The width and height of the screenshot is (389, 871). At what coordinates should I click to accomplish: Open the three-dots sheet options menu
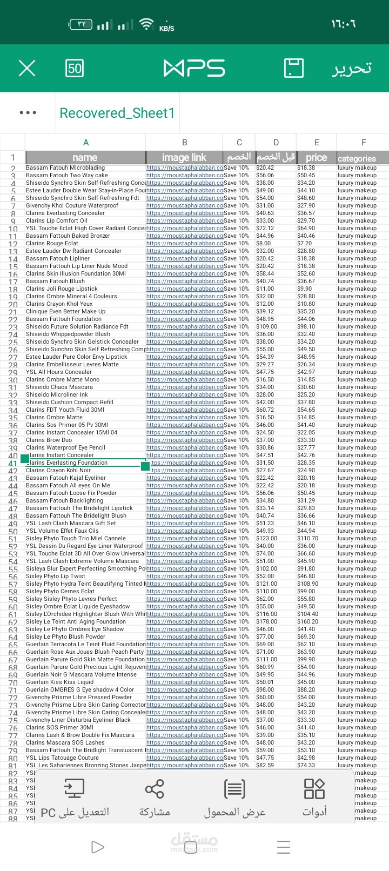click(28, 112)
